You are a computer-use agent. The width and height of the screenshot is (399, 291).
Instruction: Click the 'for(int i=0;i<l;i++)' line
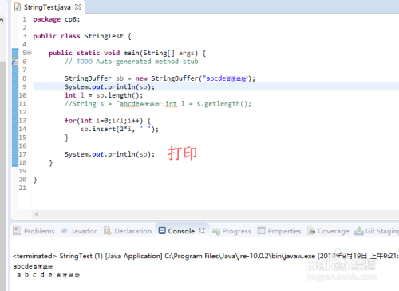pos(108,121)
